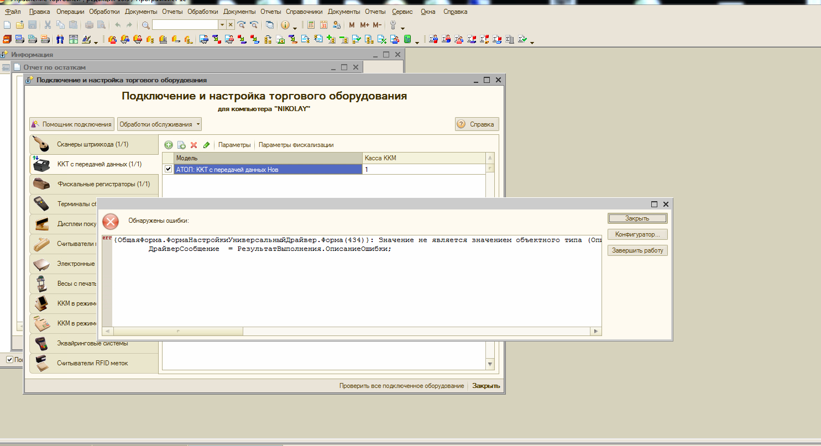
Task: Click the magnifier search icon in toolbar
Action: point(145,25)
